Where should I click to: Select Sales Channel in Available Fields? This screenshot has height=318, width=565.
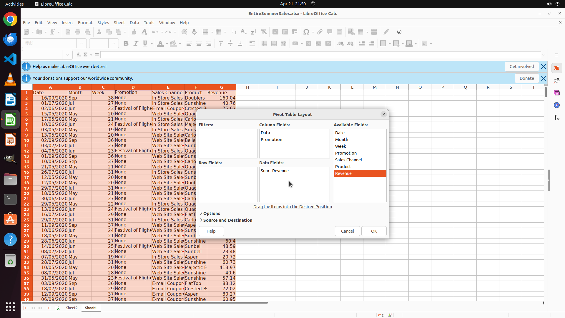348,160
